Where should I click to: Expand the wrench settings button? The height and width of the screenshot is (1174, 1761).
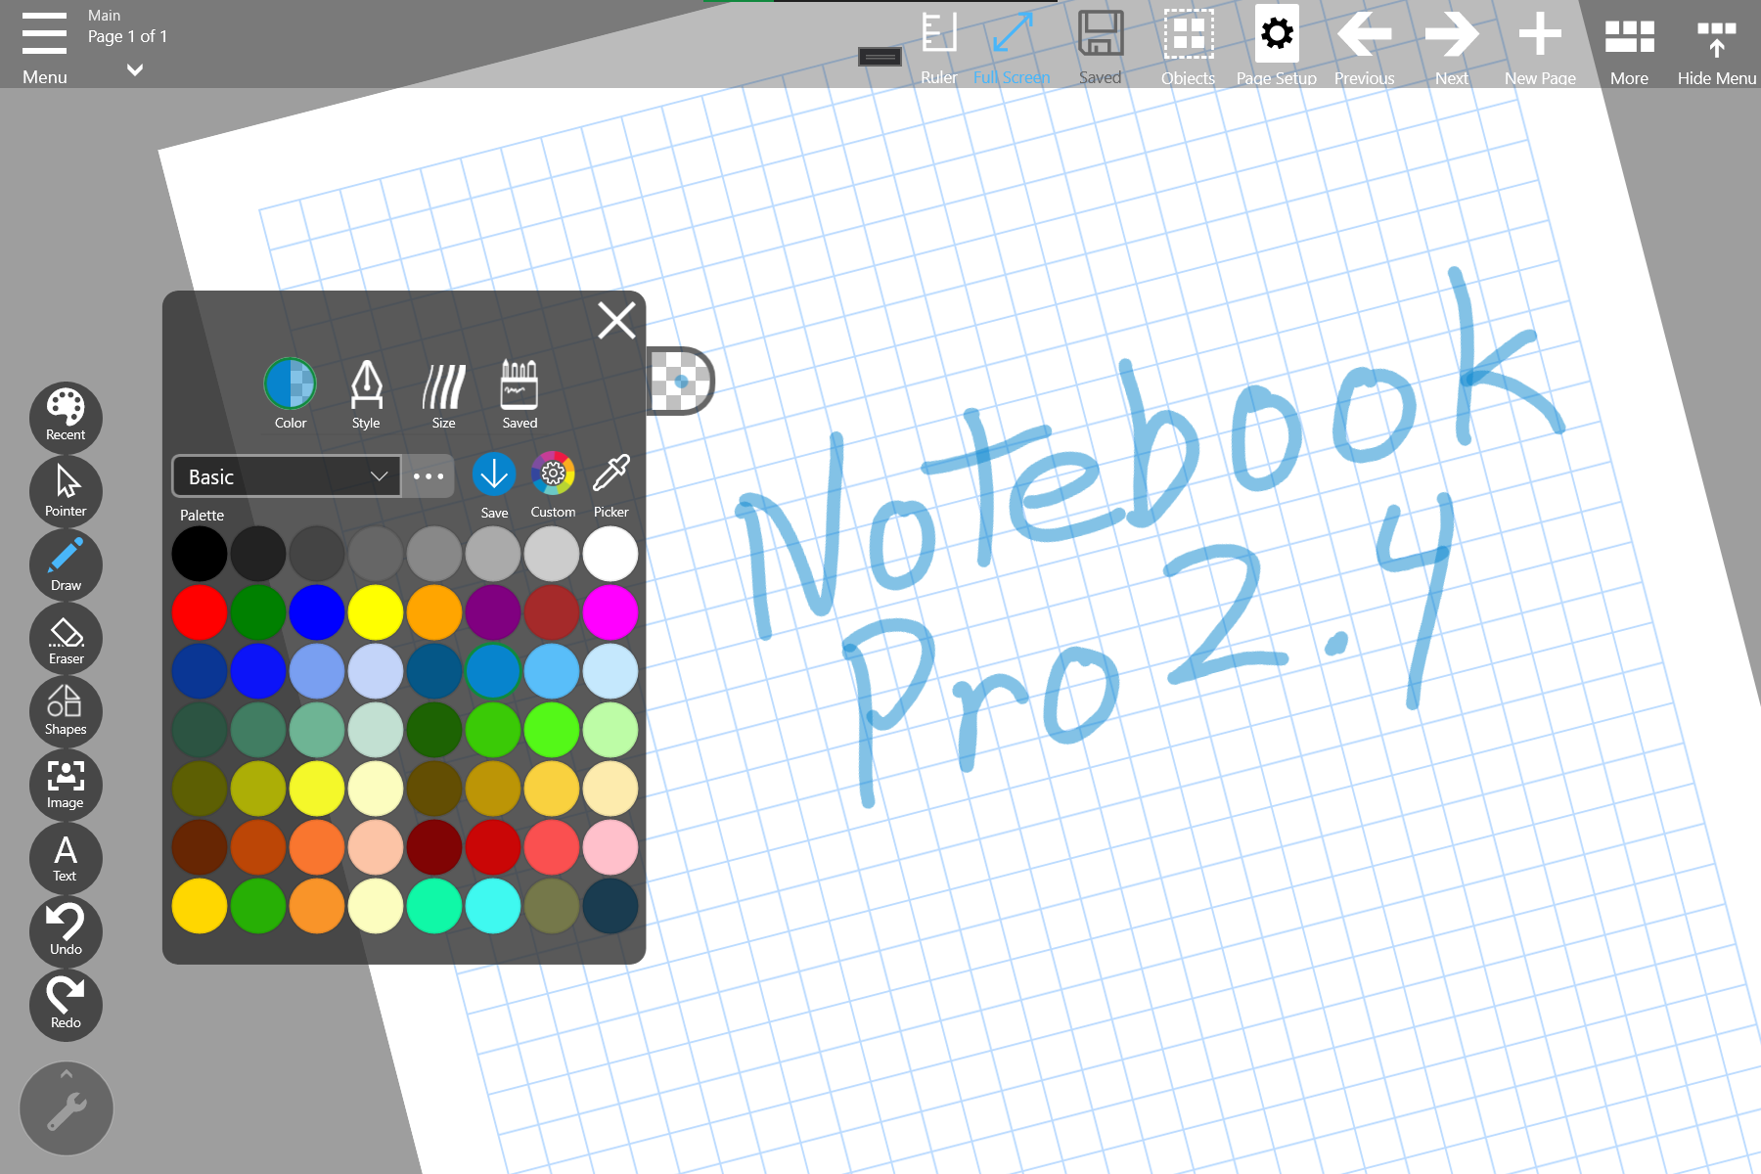67,1108
